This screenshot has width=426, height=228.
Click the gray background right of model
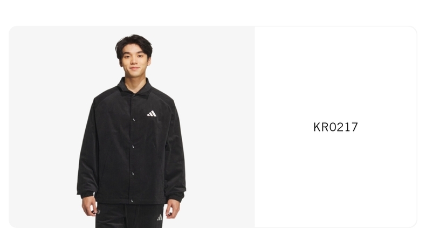220,127
